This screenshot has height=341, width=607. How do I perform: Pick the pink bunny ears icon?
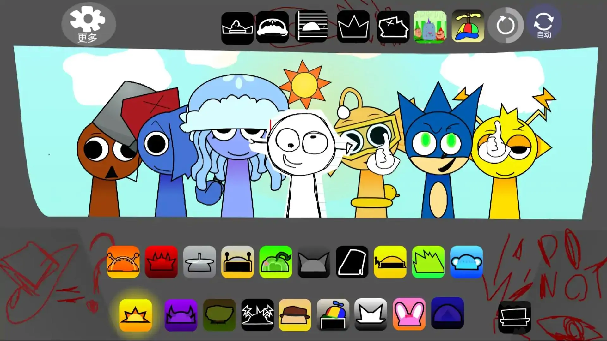click(409, 314)
